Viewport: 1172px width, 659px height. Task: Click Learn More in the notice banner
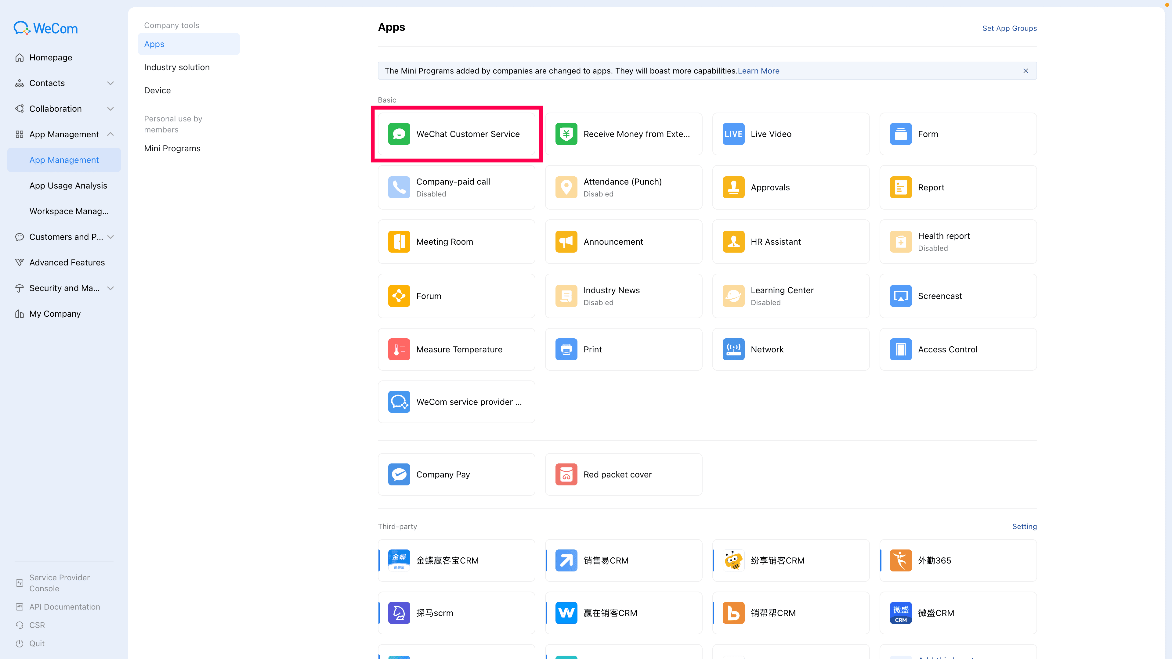[x=758, y=70]
